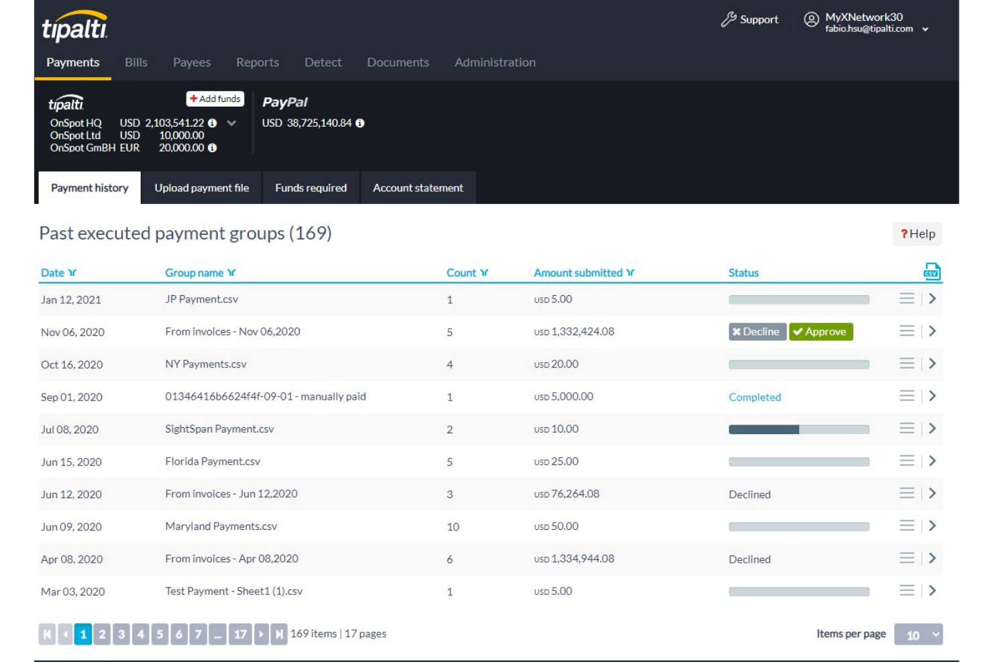This screenshot has width=993, height=662.
Task: Filter by the Date column header
Action: tap(58, 273)
